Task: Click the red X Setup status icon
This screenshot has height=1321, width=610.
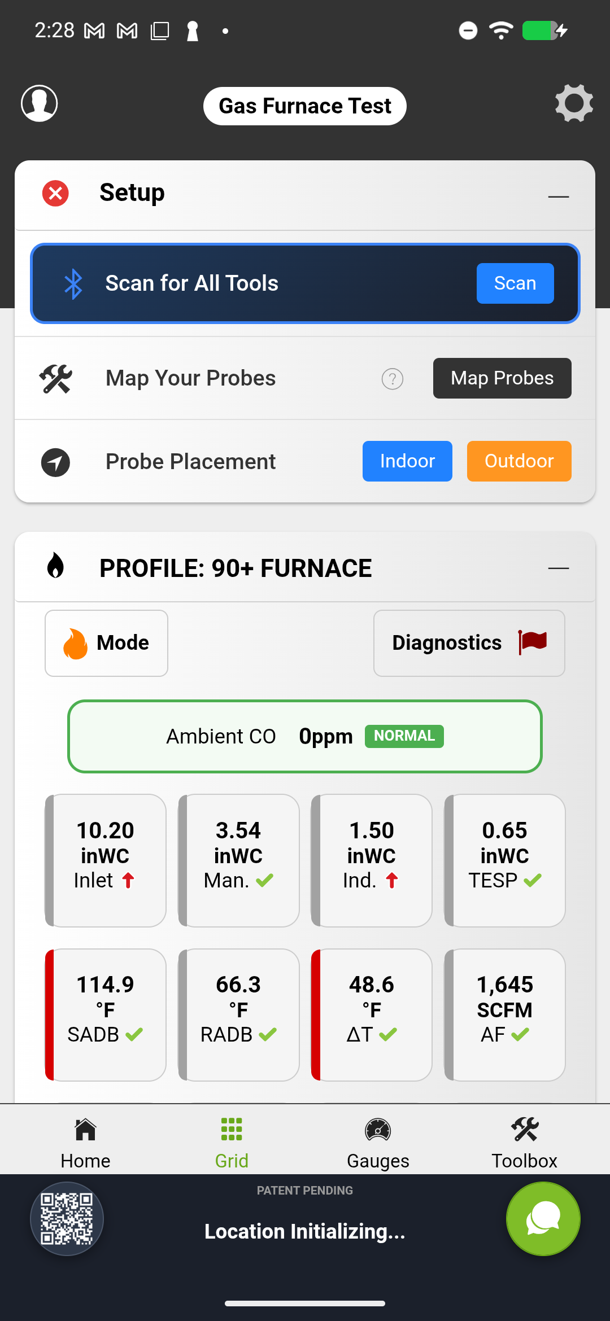Action: click(x=55, y=194)
